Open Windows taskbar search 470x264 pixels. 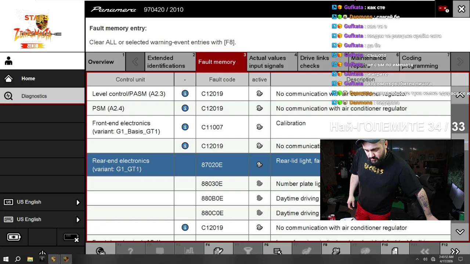tap(18, 259)
